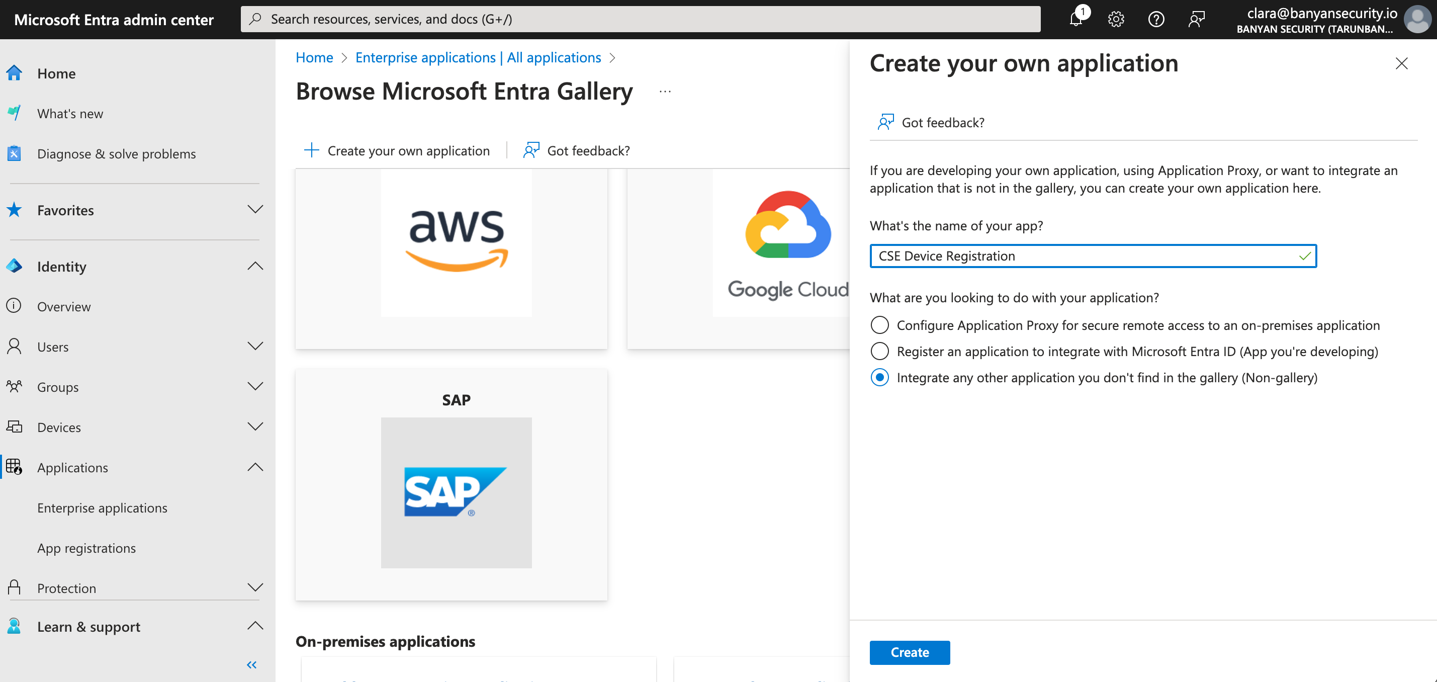Select Configure Application Proxy radio option
1437x682 pixels.
(x=879, y=325)
